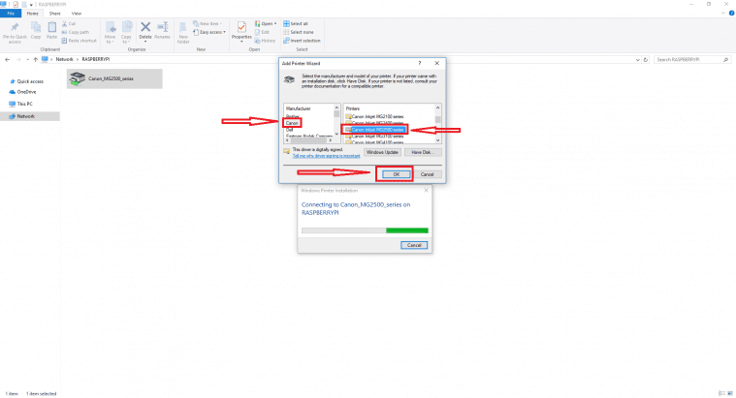Click the Edit command in Open group
The image size is (736, 398).
tap(262, 32)
